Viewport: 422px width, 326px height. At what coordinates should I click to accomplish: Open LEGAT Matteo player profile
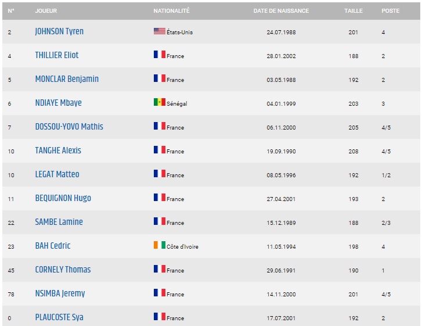(57, 174)
